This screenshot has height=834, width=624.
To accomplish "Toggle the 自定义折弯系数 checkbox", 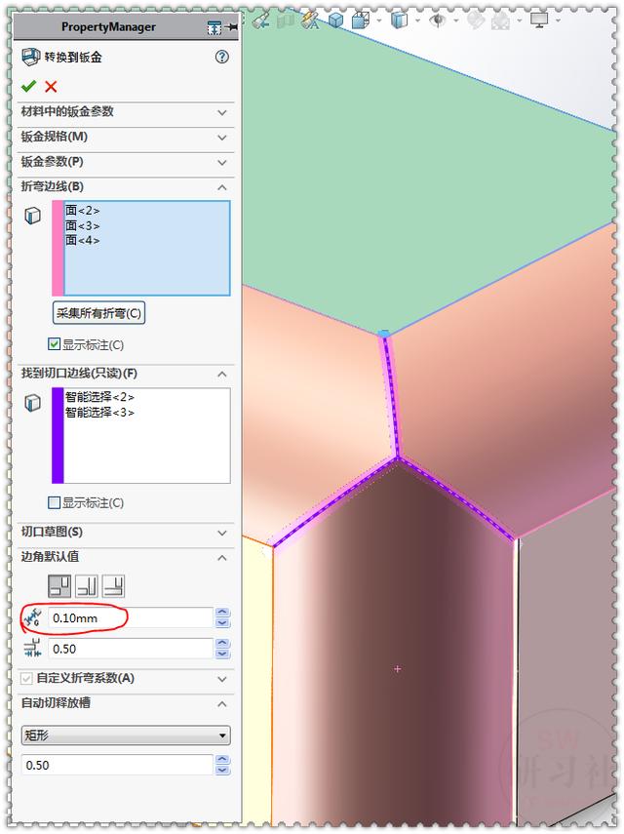I will (26, 678).
